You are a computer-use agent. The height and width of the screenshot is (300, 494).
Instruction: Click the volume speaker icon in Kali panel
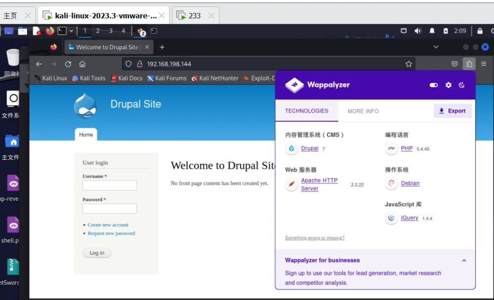(418, 31)
